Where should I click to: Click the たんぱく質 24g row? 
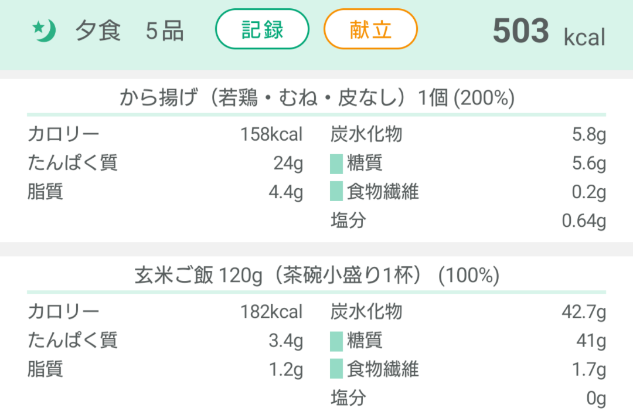[164, 164]
